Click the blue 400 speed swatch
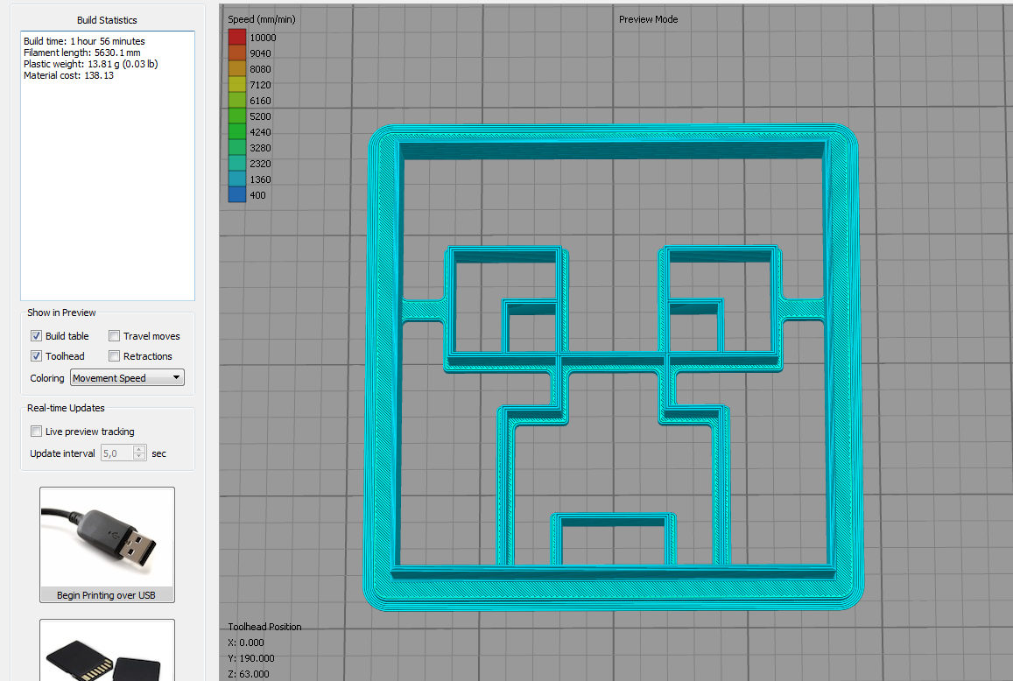The width and height of the screenshot is (1013, 681). click(237, 194)
